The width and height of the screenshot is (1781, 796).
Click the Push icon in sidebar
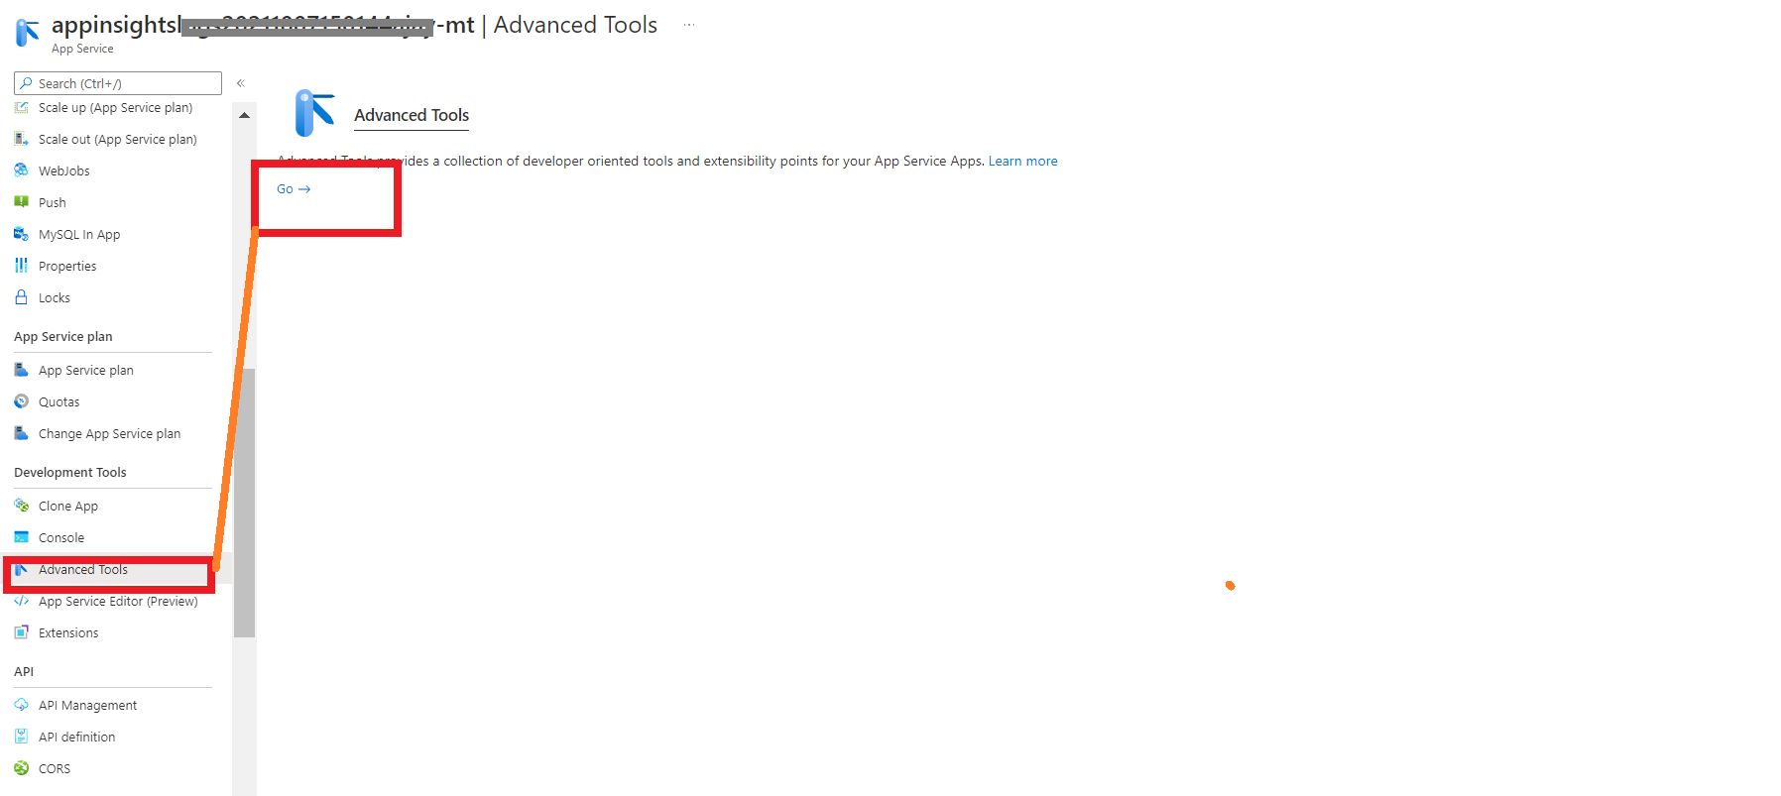[21, 202]
